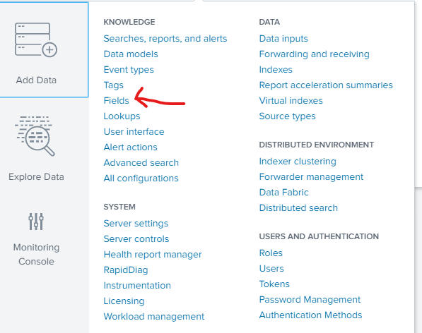Select Authentication Methods link
The image size is (422, 333).
pos(310,315)
